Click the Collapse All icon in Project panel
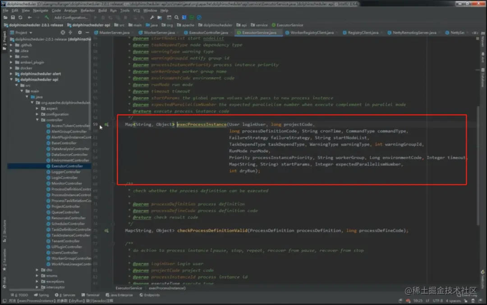This screenshot has width=487, height=305. (x=70, y=32)
